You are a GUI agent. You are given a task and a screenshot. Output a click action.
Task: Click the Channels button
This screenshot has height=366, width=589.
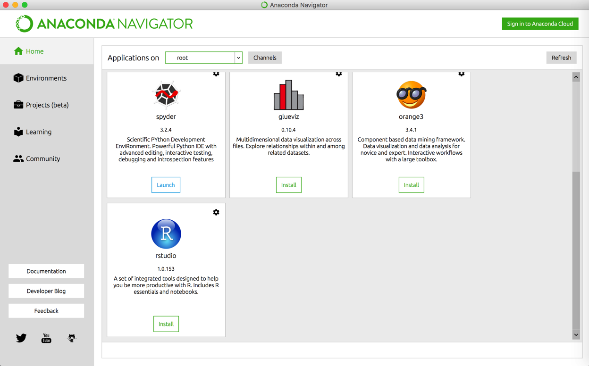coord(265,58)
